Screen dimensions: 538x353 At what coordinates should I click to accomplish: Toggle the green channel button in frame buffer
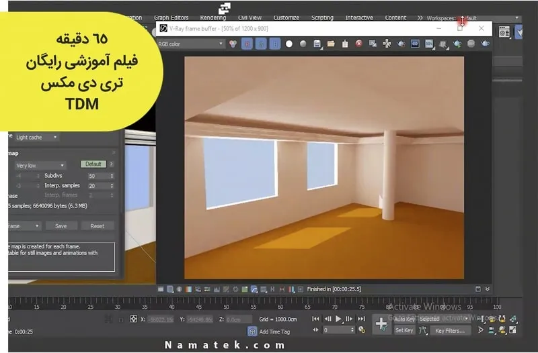(x=260, y=44)
